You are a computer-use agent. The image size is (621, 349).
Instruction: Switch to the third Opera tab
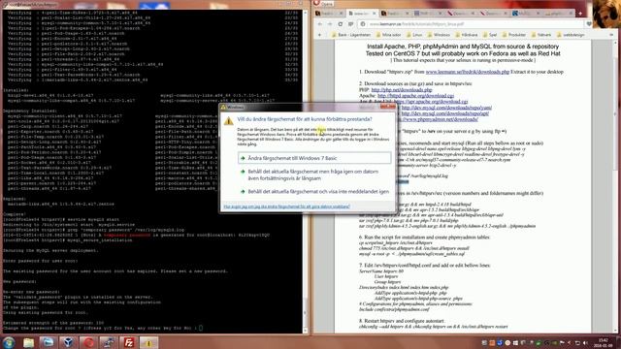(x=395, y=13)
